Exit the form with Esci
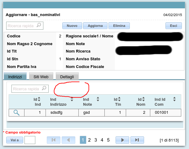 174,26
